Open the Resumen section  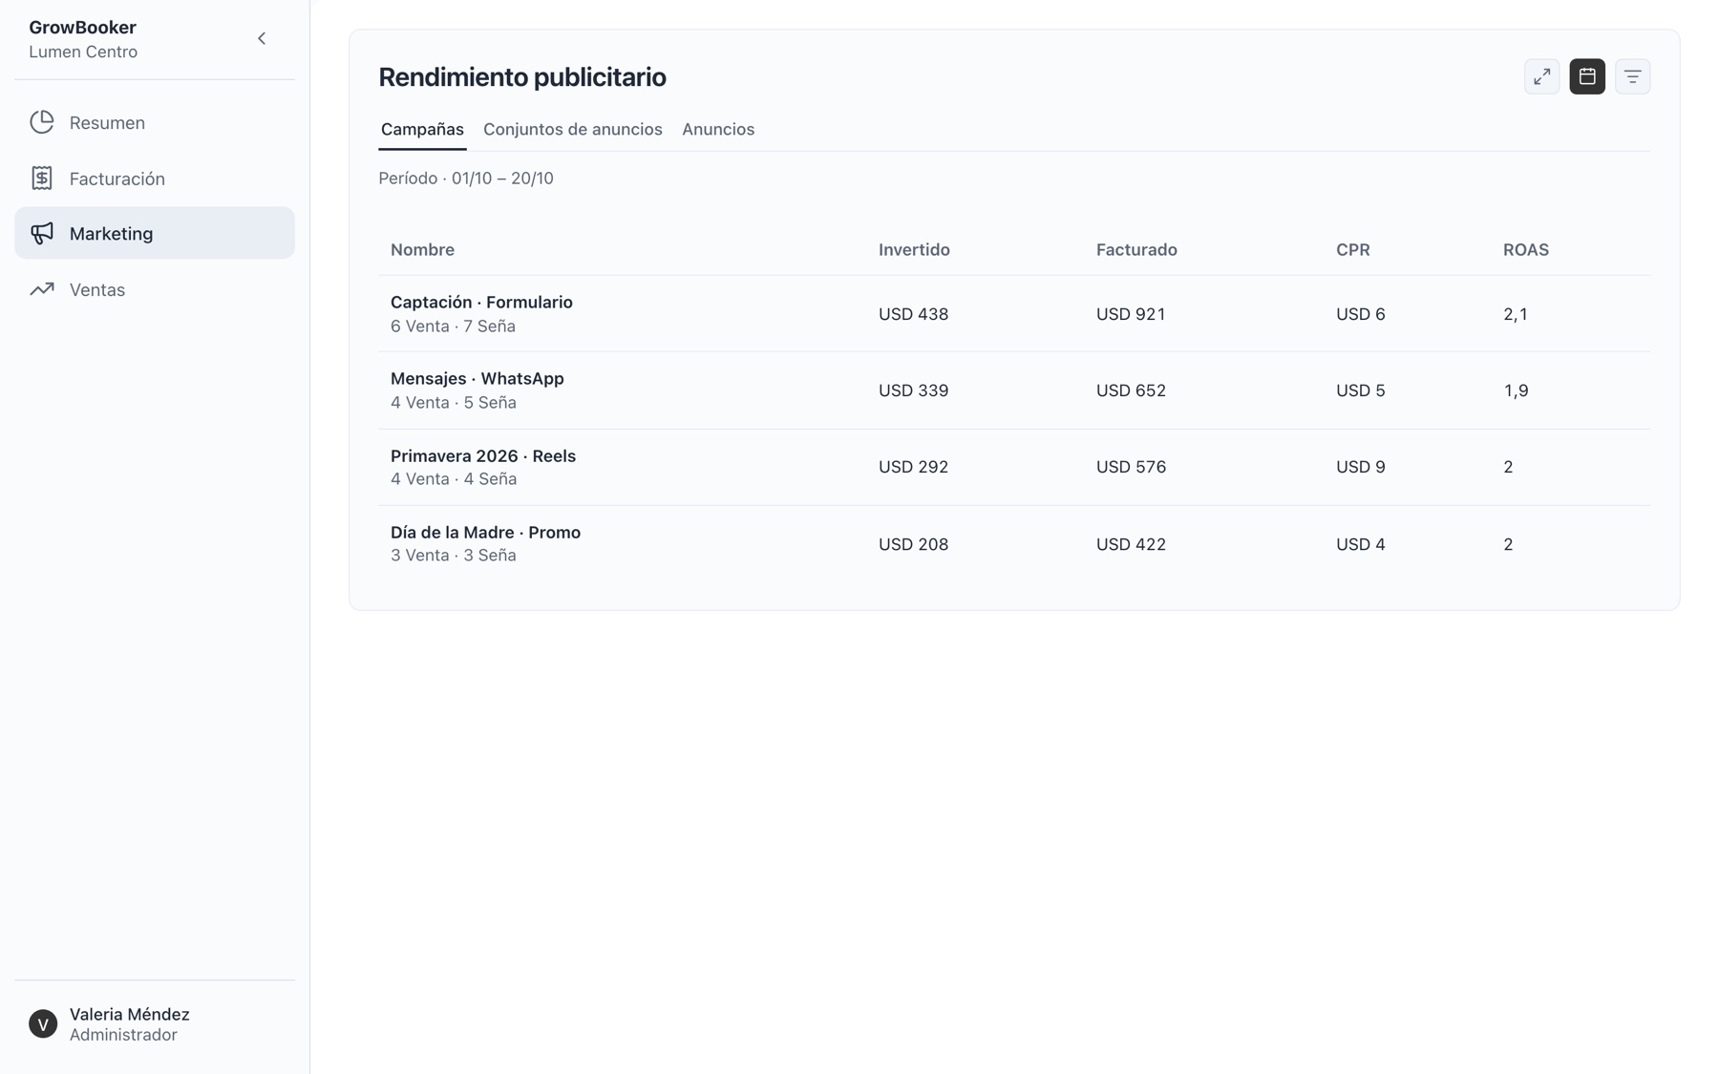[x=155, y=122]
